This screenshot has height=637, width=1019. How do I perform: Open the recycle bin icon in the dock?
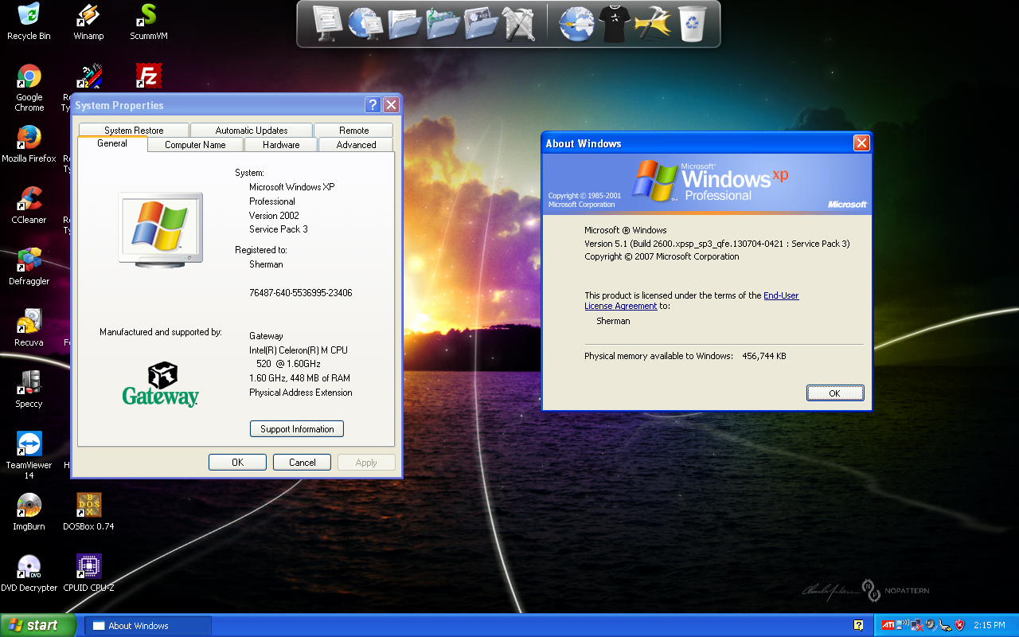[691, 24]
